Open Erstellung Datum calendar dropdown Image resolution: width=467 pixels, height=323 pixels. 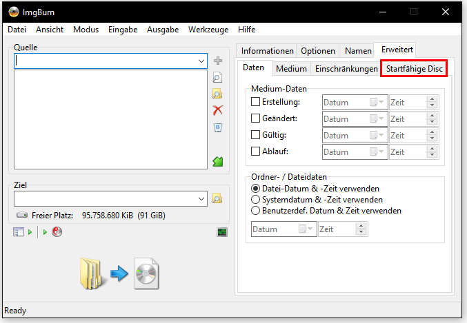tap(377, 103)
